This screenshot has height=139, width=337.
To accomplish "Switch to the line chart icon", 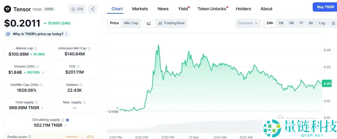I will click(x=149, y=23).
